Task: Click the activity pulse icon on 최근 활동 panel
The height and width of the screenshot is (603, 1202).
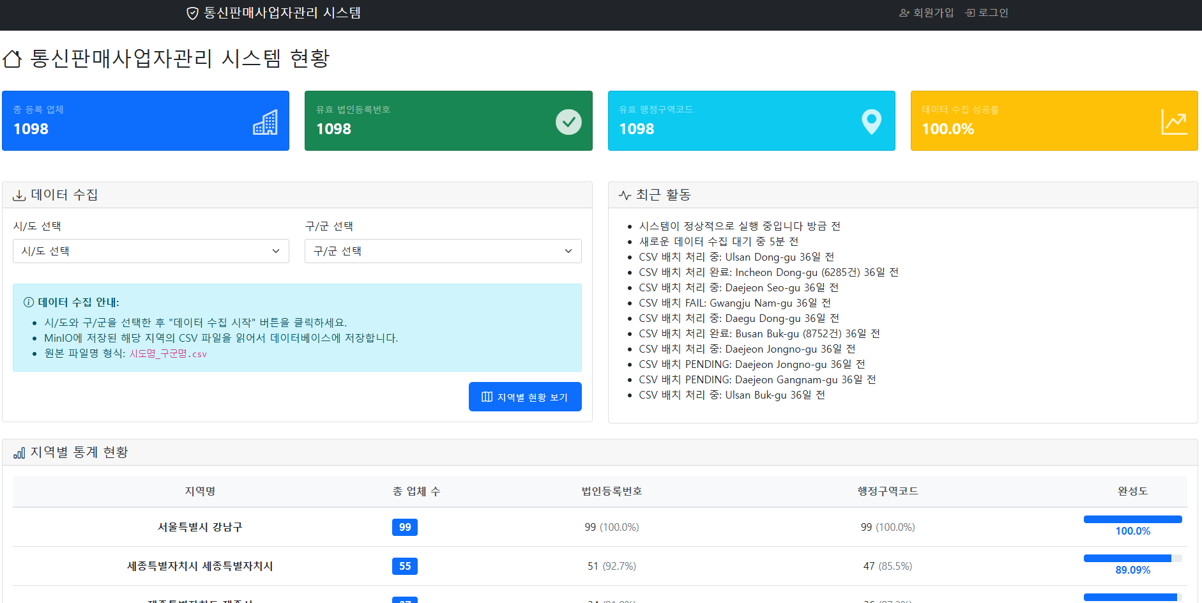Action: 624,194
